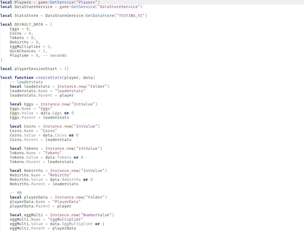Click the 'EggMultiplier = 1,' entry
Screen dimensions: 304x231
(x=31, y=47)
